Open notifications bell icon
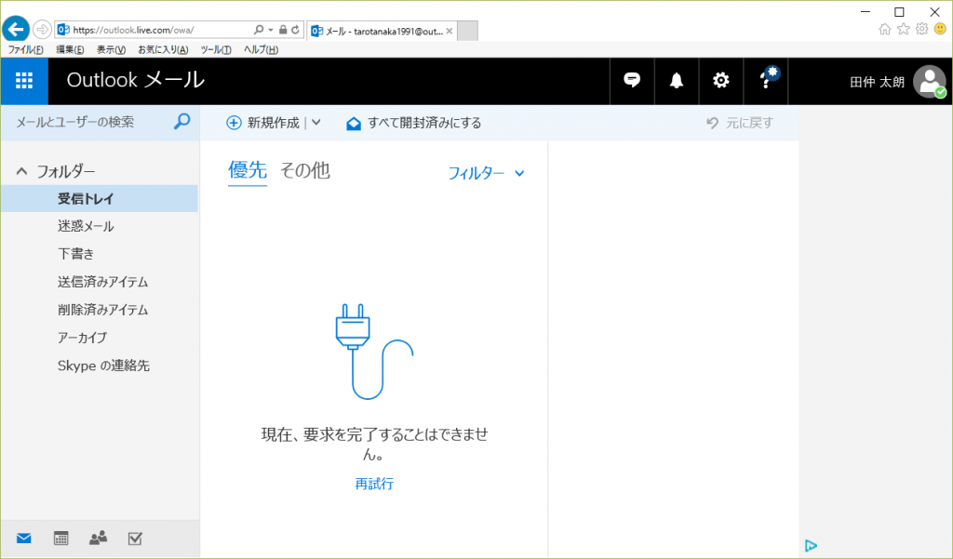This screenshot has height=559, width=953. tap(677, 80)
